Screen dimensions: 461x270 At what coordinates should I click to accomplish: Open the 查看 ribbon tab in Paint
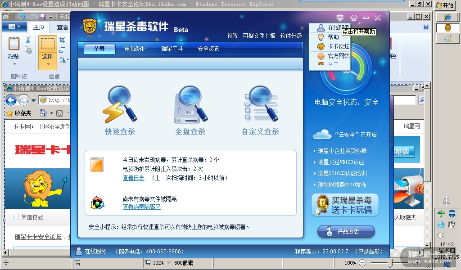[x=62, y=27]
